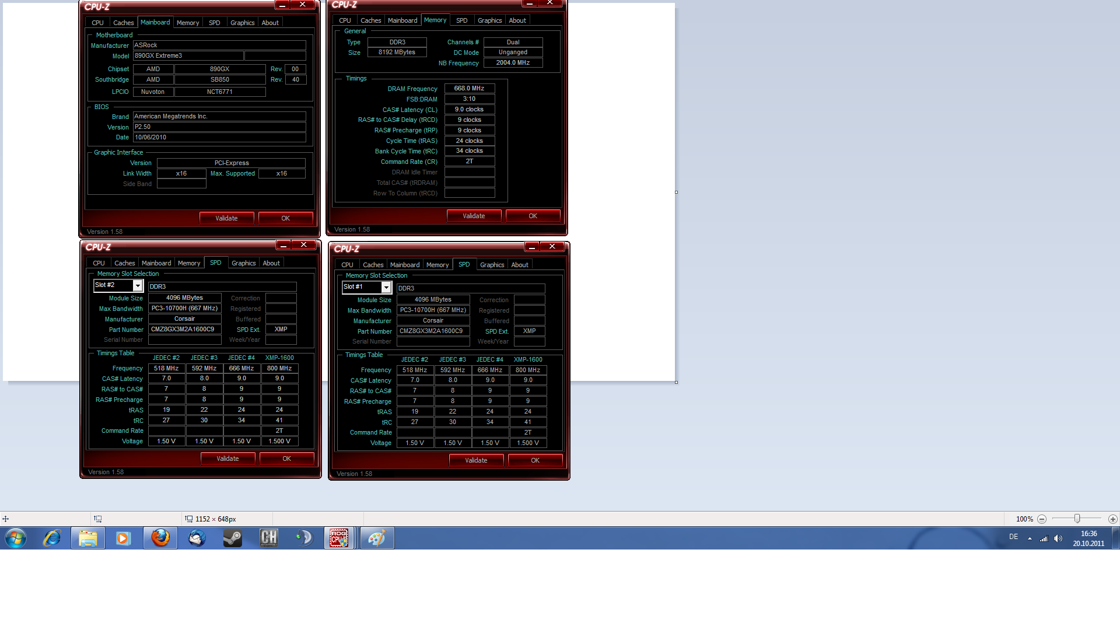
Task: Click the NCT6771 LPCIO value
Action: tap(220, 92)
